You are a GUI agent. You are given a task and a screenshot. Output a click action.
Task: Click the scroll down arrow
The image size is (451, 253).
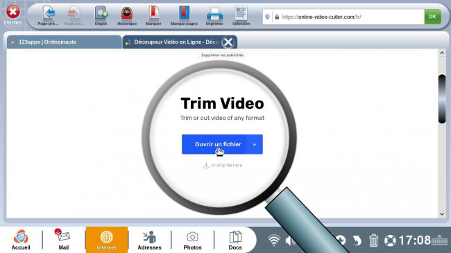pyautogui.click(x=442, y=214)
